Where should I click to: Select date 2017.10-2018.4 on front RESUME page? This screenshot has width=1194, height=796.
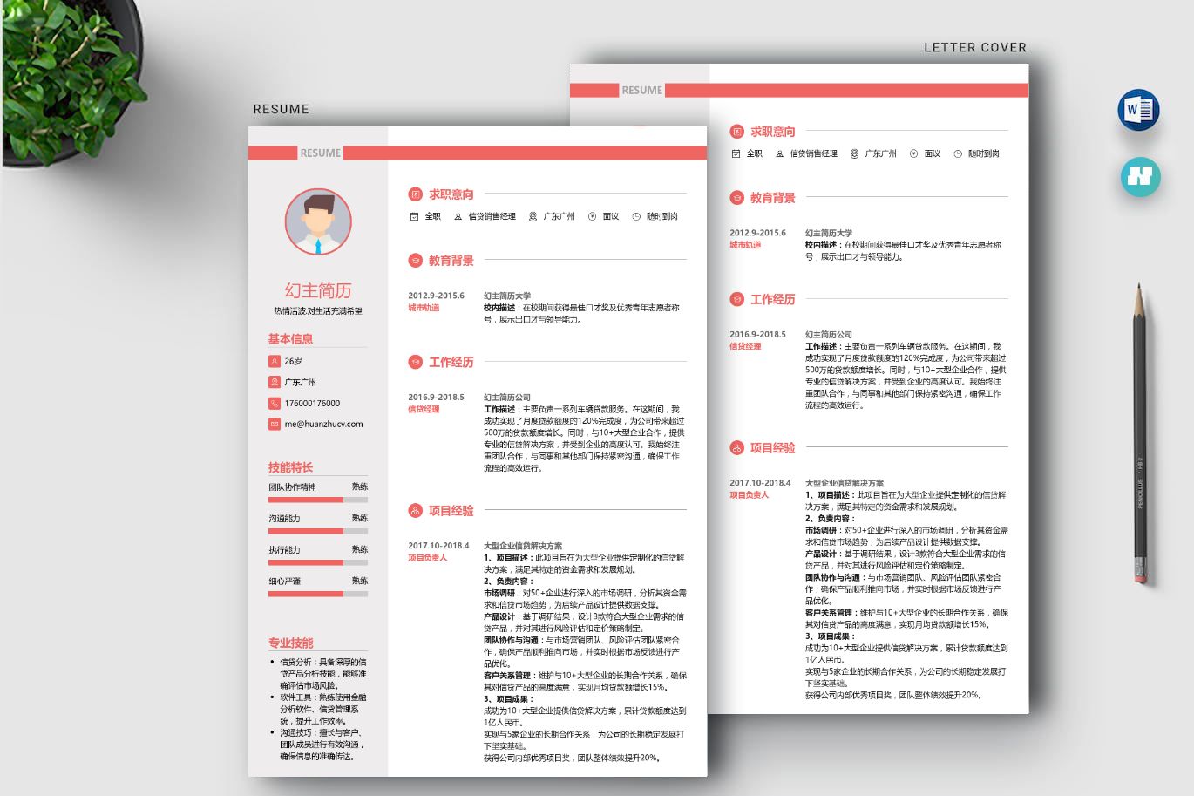tap(438, 546)
